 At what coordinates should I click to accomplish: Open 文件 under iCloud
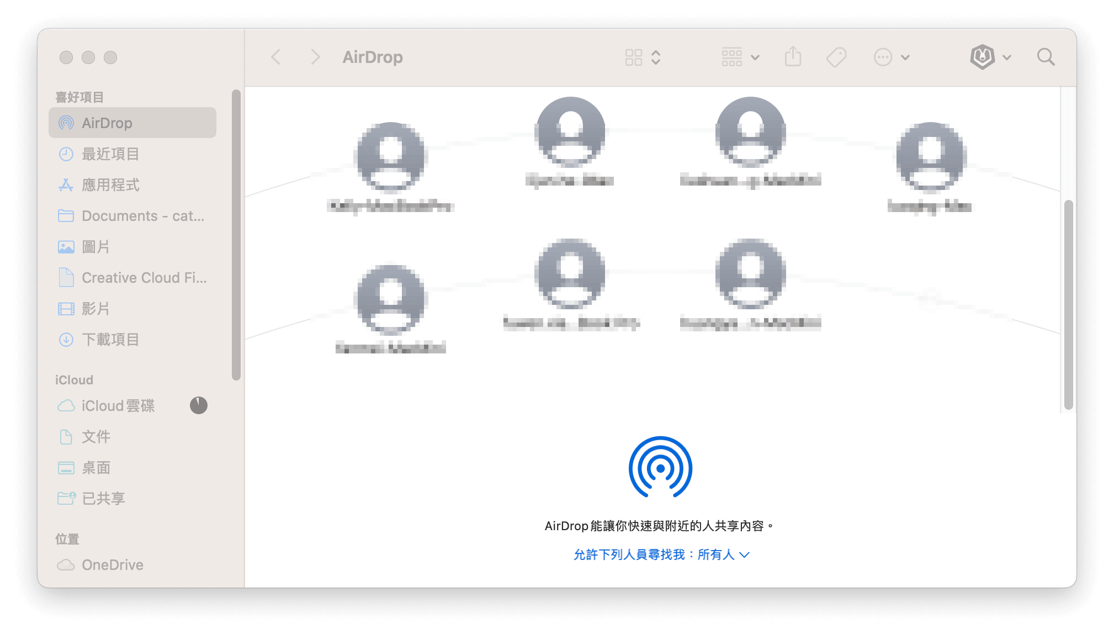pyautogui.click(x=132, y=436)
